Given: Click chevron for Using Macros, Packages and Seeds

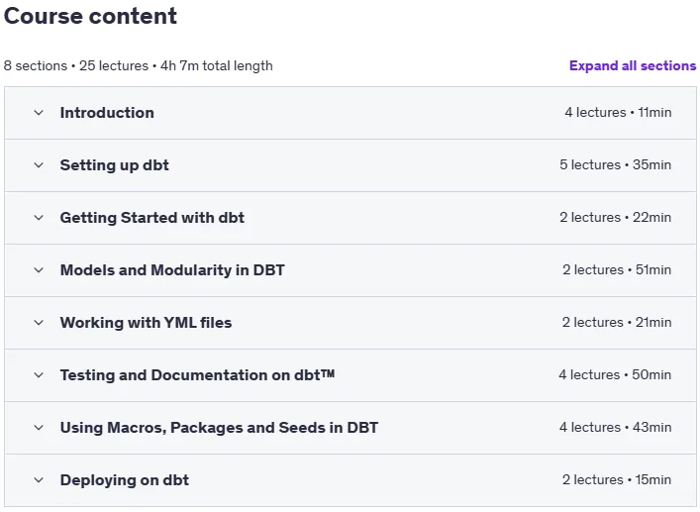Looking at the screenshot, I should pos(39,428).
